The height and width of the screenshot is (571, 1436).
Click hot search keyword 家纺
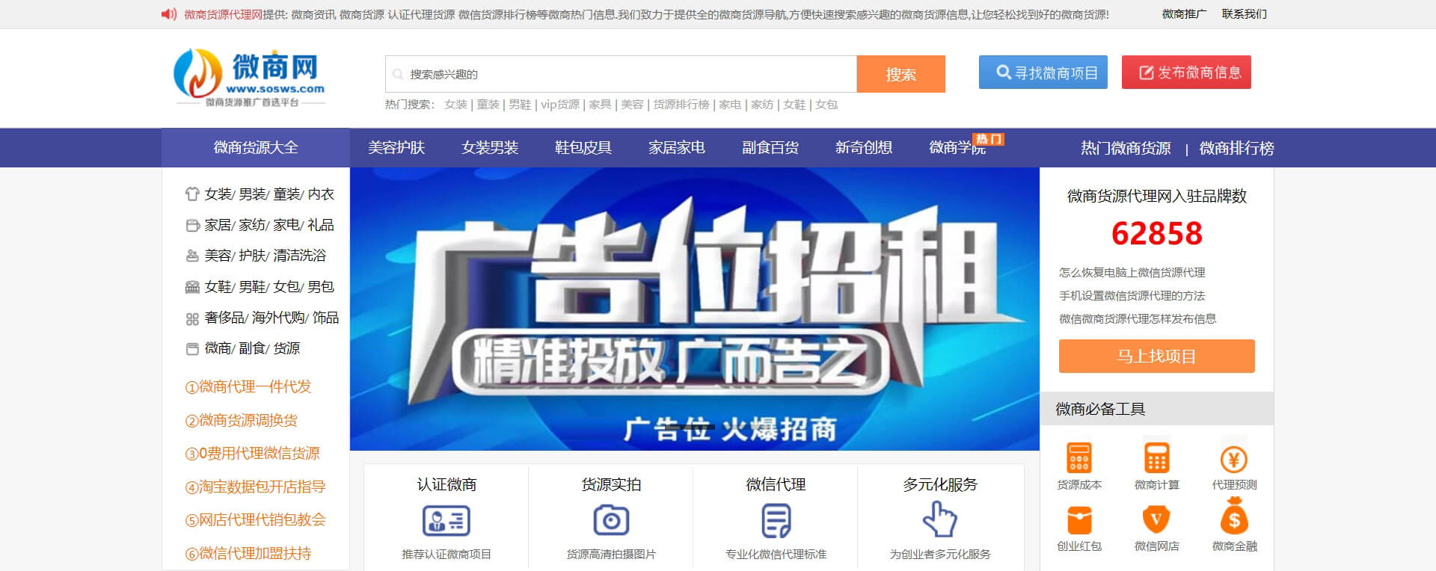click(762, 105)
